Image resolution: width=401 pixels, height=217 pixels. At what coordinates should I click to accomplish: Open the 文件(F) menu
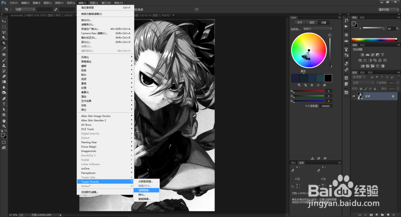point(14,3)
